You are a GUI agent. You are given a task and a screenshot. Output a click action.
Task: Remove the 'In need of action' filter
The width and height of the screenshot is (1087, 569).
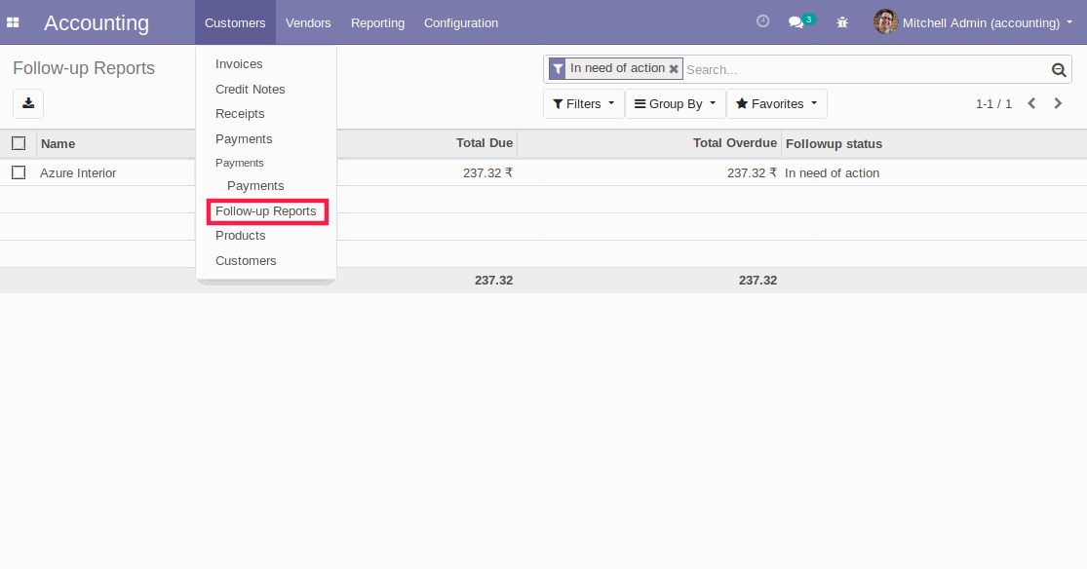674,68
